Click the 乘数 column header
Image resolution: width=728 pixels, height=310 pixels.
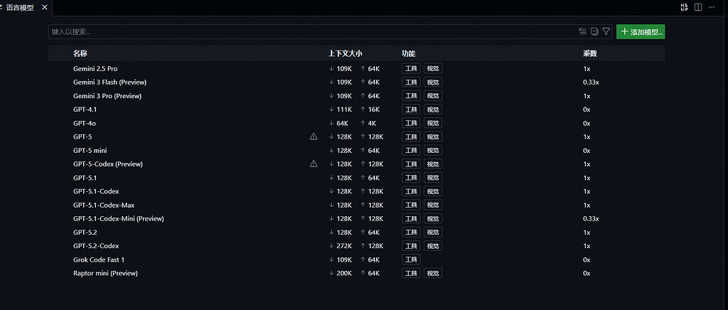point(590,53)
